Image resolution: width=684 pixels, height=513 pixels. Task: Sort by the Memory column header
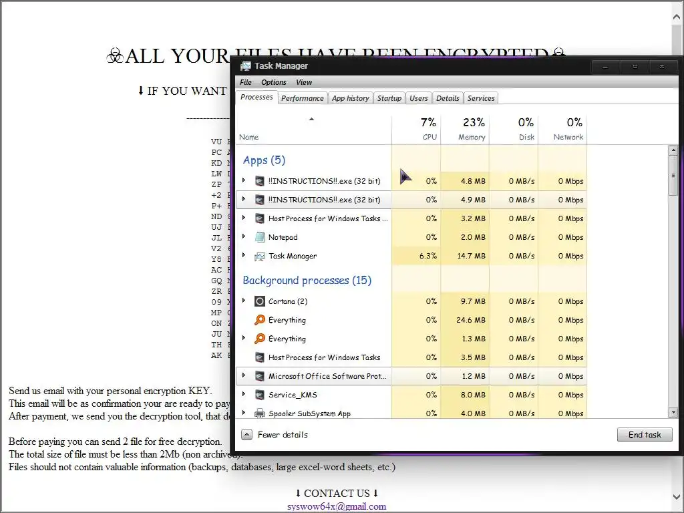click(x=465, y=130)
